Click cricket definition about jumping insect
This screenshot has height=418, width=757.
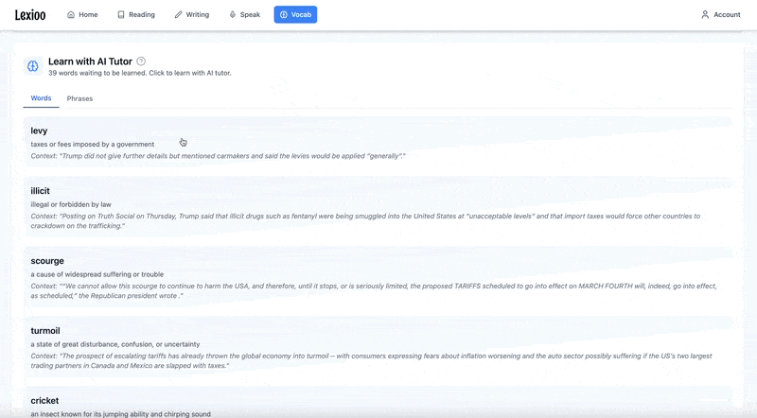[121, 414]
